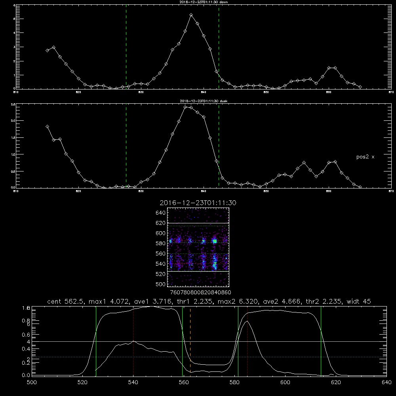
Task: Click y-axis label 560 beside spectral image
Action: coord(161,253)
